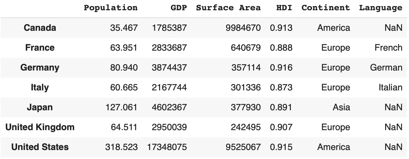Viewport: 409px width, 159px height.
Task: Select the Language column header
Action: (381, 8)
